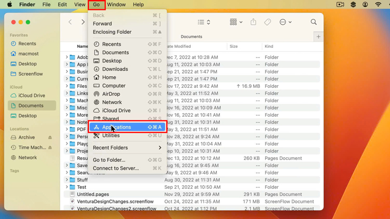The height and width of the screenshot is (219, 390).
Task: Eject the Archive volume
Action: pyautogui.click(x=50, y=138)
